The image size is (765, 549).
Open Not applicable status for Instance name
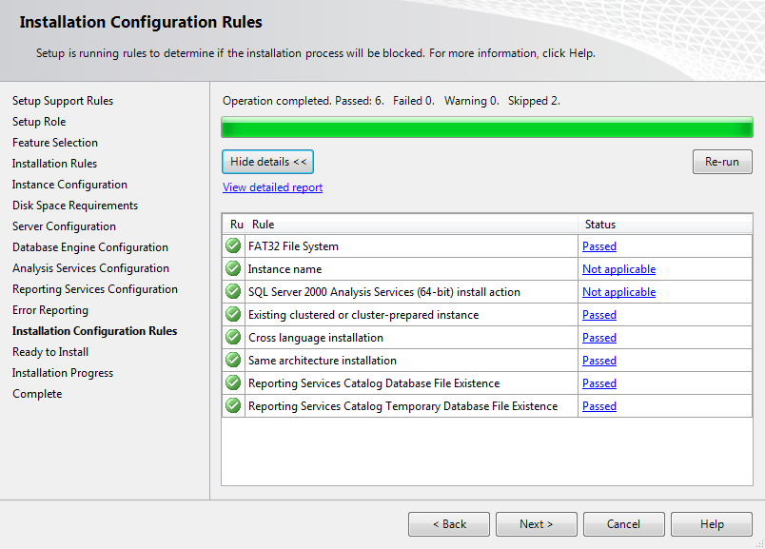coord(618,269)
